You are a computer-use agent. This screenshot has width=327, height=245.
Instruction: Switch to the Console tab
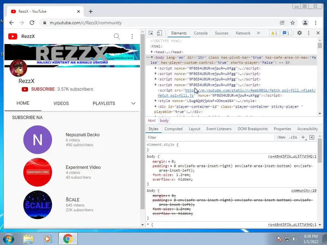pyautogui.click(x=201, y=33)
